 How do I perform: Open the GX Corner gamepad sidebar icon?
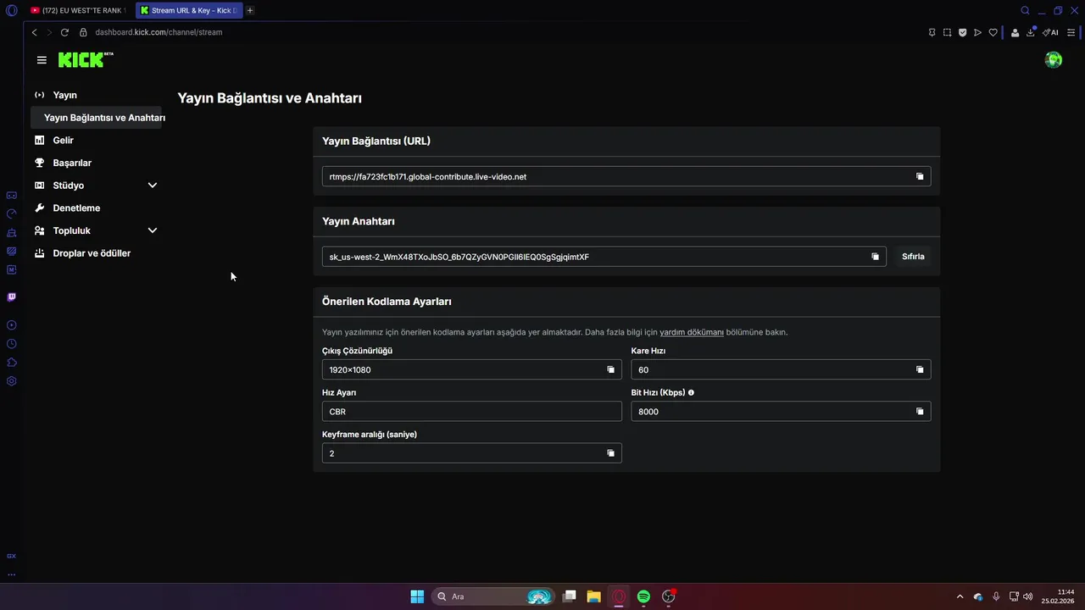pyautogui.click(x=11, y=195)
